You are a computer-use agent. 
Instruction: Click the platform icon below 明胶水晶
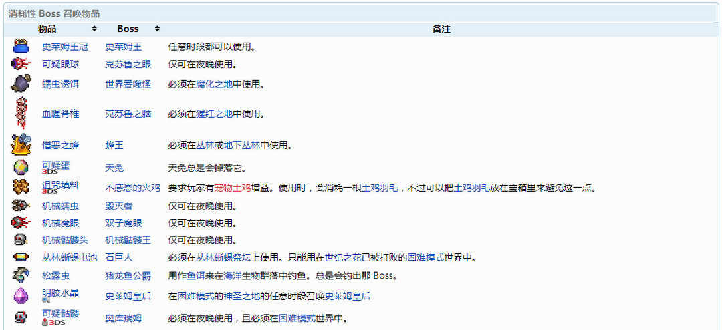(x=45, y=300)
